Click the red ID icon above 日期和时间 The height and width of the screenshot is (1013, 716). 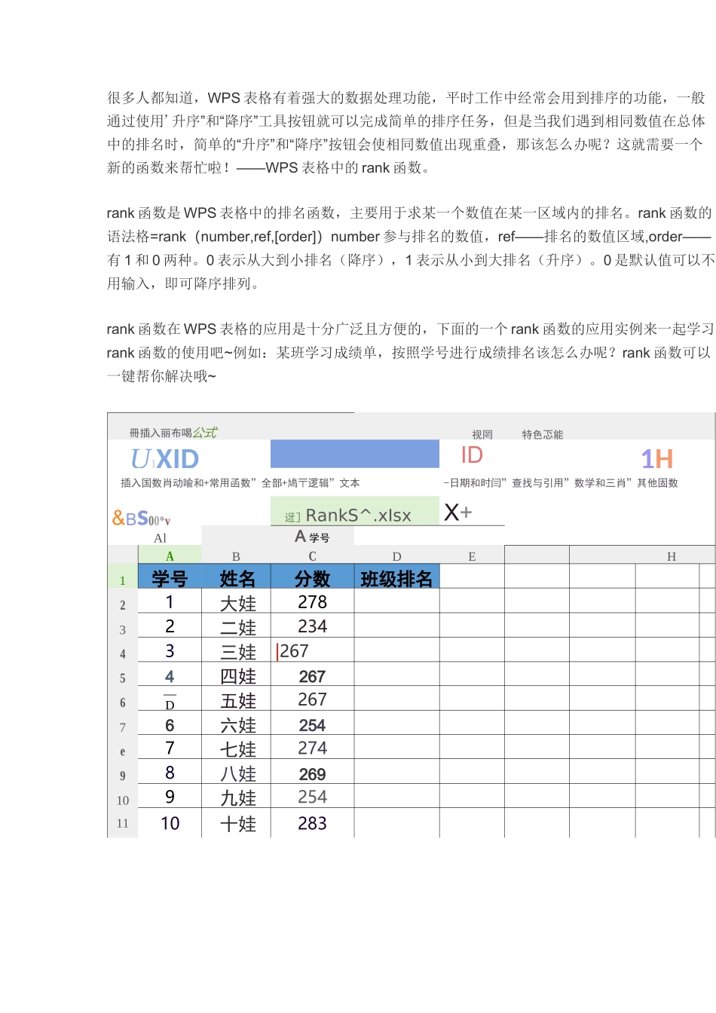point(472,455)
